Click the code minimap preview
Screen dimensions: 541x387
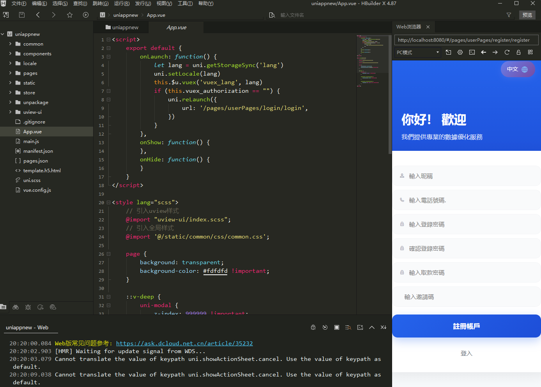372,60
